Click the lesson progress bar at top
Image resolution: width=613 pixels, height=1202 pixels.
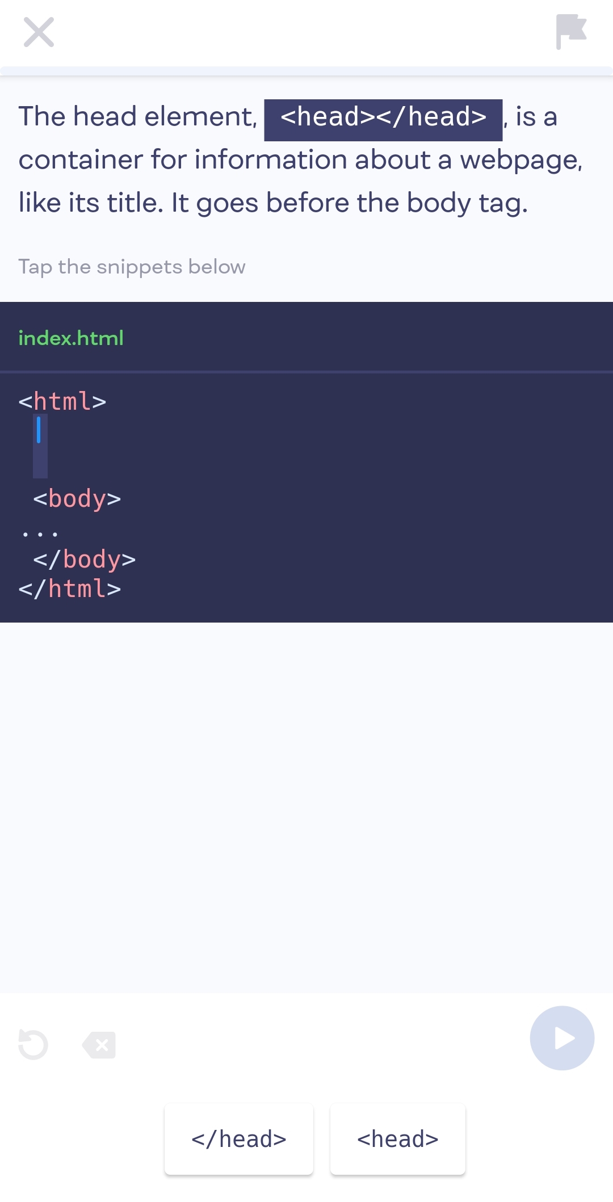306,71
